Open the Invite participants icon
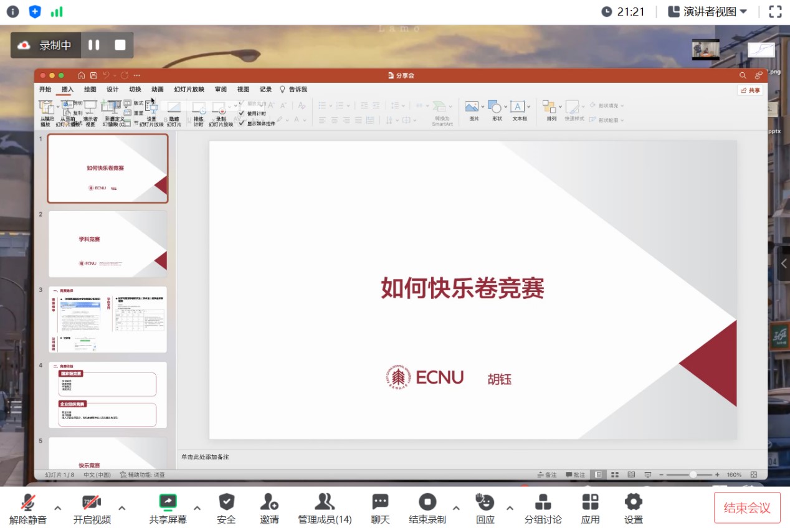 [x=269, y=501]
